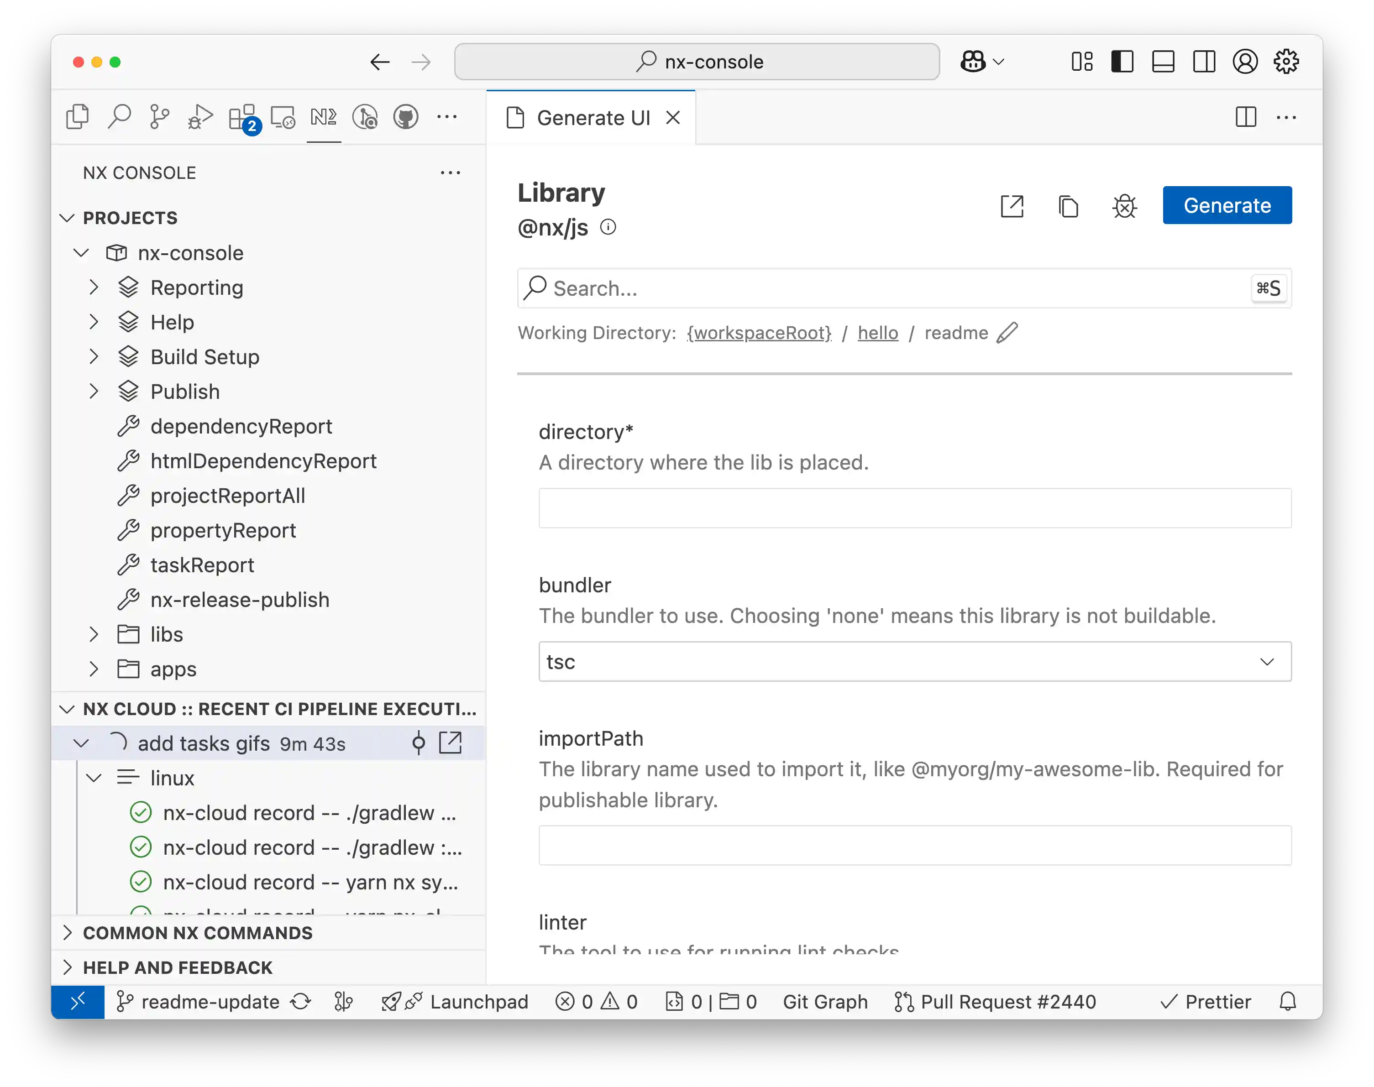
Task: Open the Extensions view with badge
Action: 242,117
